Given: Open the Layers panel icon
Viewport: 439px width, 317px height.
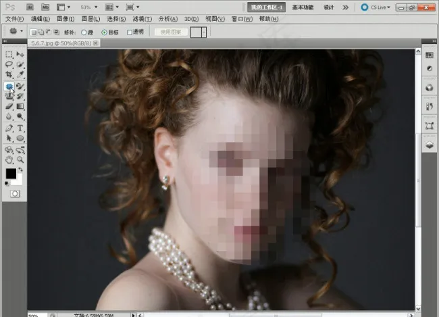Looking at the screenshot, I should click(428, 145).
